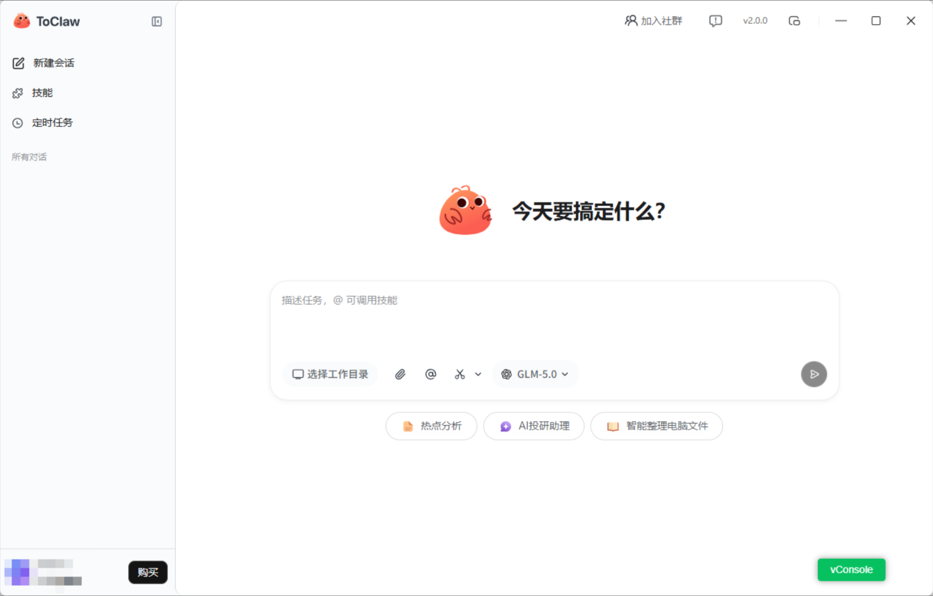Viewport: 933px width, 596px height.
Task: Open the feedback message icon in the title bar
Action: point(715,21)
